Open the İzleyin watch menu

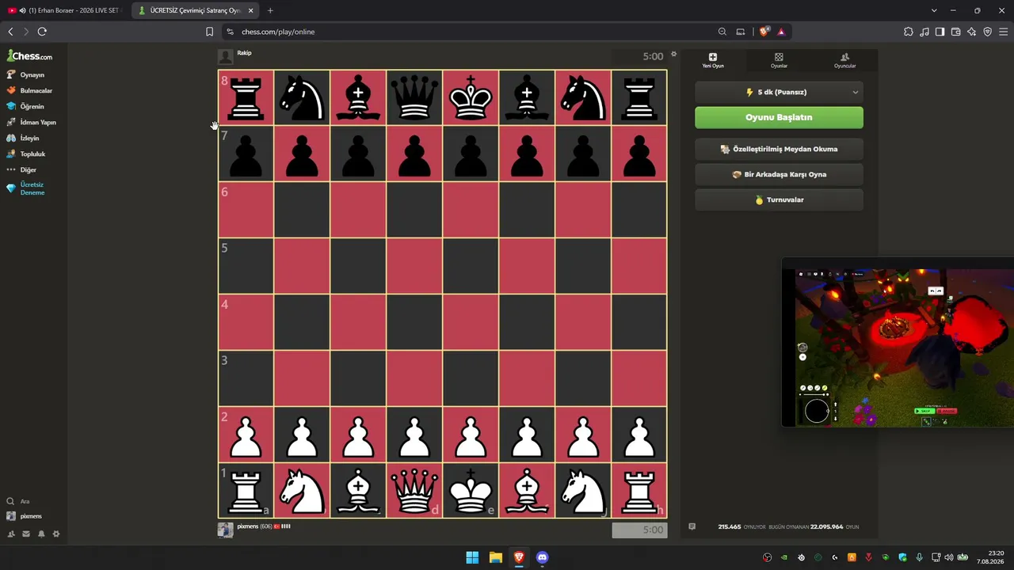coord(23,138)
